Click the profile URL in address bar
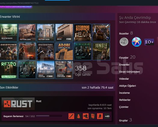 coord(19,3)
